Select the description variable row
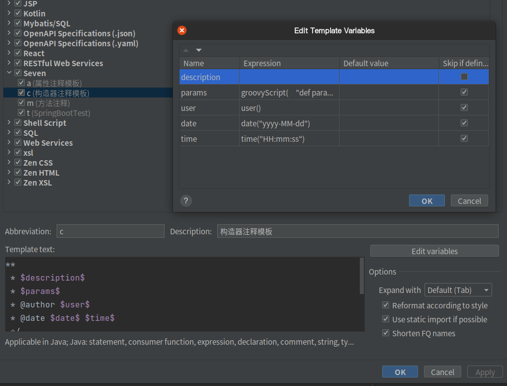This screenshot has width=507, height=386. pyautogui.click(x=334, y=77)
